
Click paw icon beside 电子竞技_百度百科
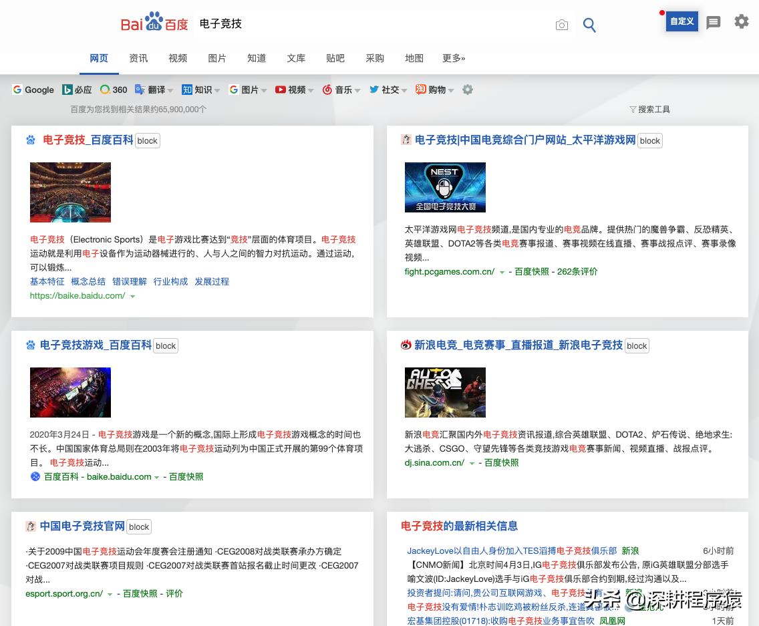pyautogui.click(x=31, y=140)
